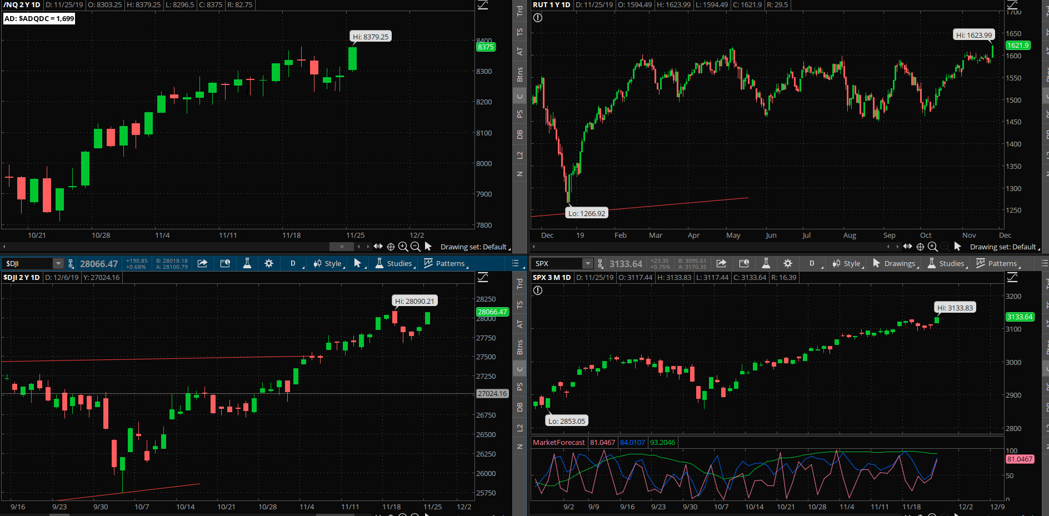Zoom in on the RUT chart
Screen dimensions: 1049x516
[933, 247]
